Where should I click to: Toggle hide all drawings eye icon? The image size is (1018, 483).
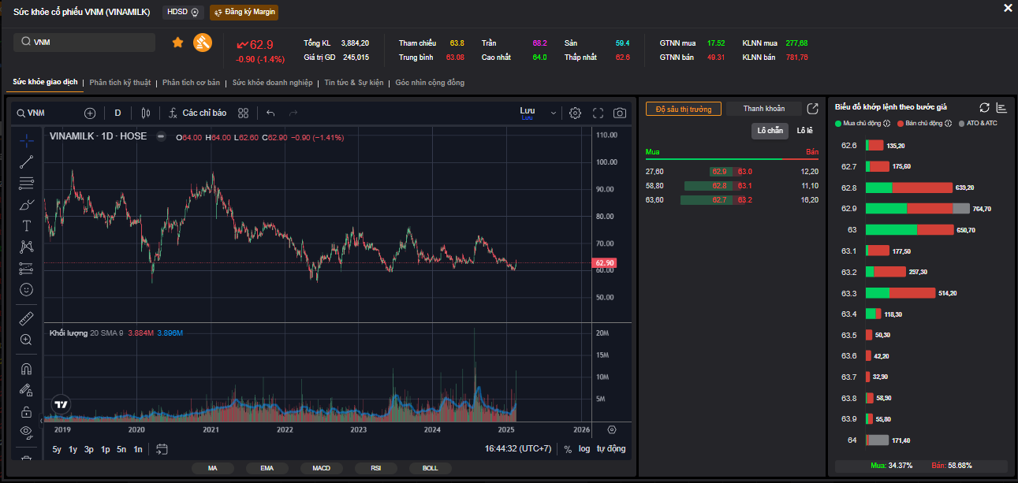click(26, 431)
